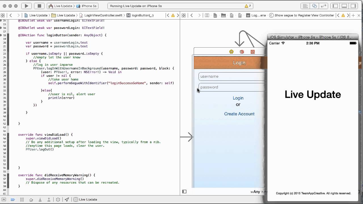Select the First Responder cube icon
This screenshot has width=363, height=204.
[242, 52]
